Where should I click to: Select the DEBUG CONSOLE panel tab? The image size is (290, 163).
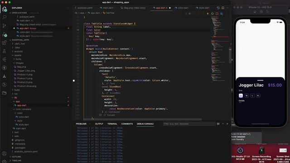click(145, 124)
